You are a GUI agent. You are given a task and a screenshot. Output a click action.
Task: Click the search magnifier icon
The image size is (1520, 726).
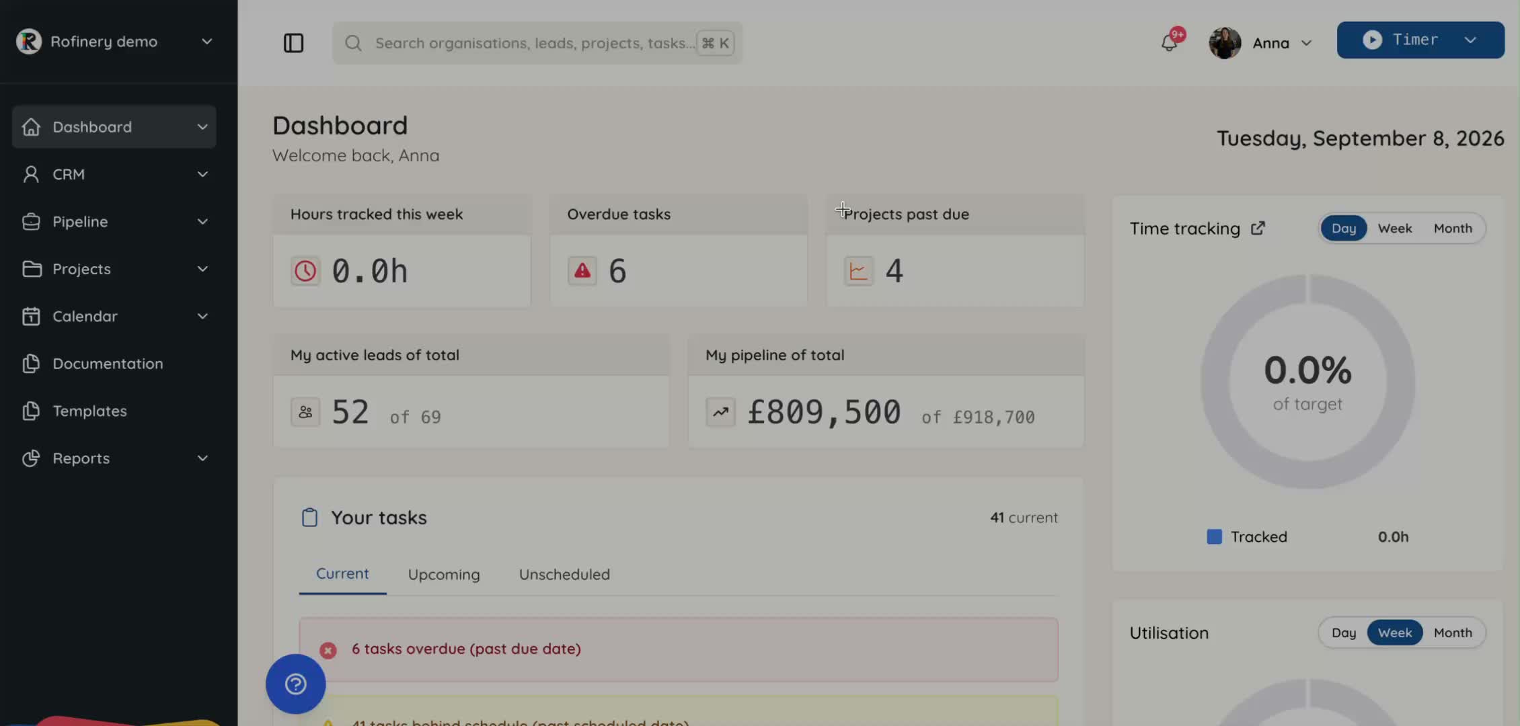(353, 43)
